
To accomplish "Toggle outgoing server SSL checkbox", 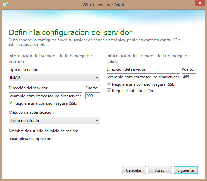I will point(109,84).
